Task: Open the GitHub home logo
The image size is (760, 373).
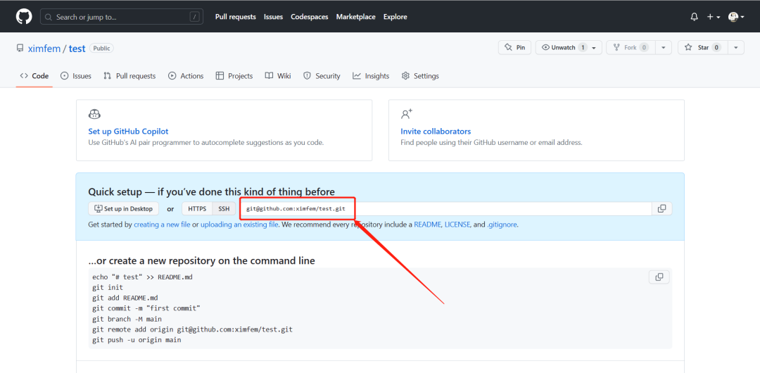Action: 24,16
